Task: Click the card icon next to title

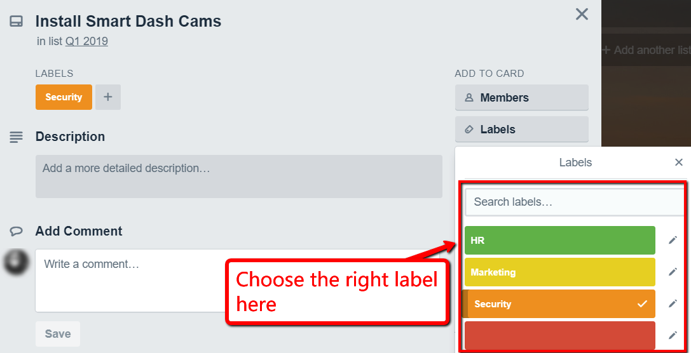Action: [17, 22]
